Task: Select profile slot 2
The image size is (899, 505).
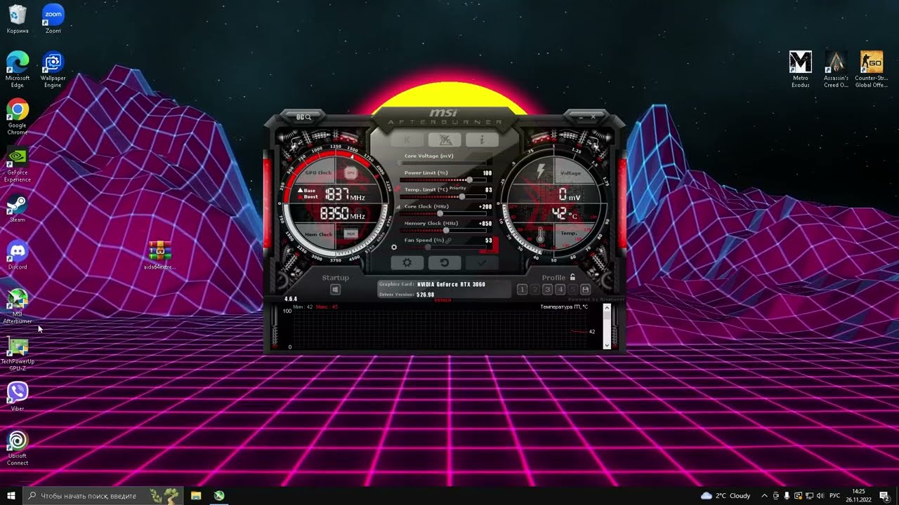Action: pos(534,289)
